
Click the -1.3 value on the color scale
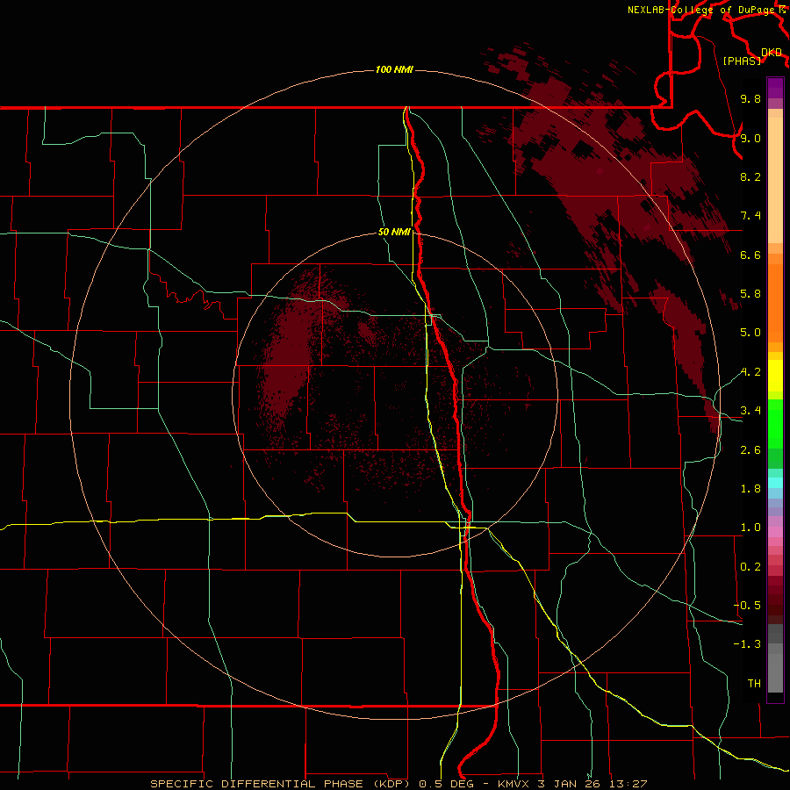pos(747,644)
